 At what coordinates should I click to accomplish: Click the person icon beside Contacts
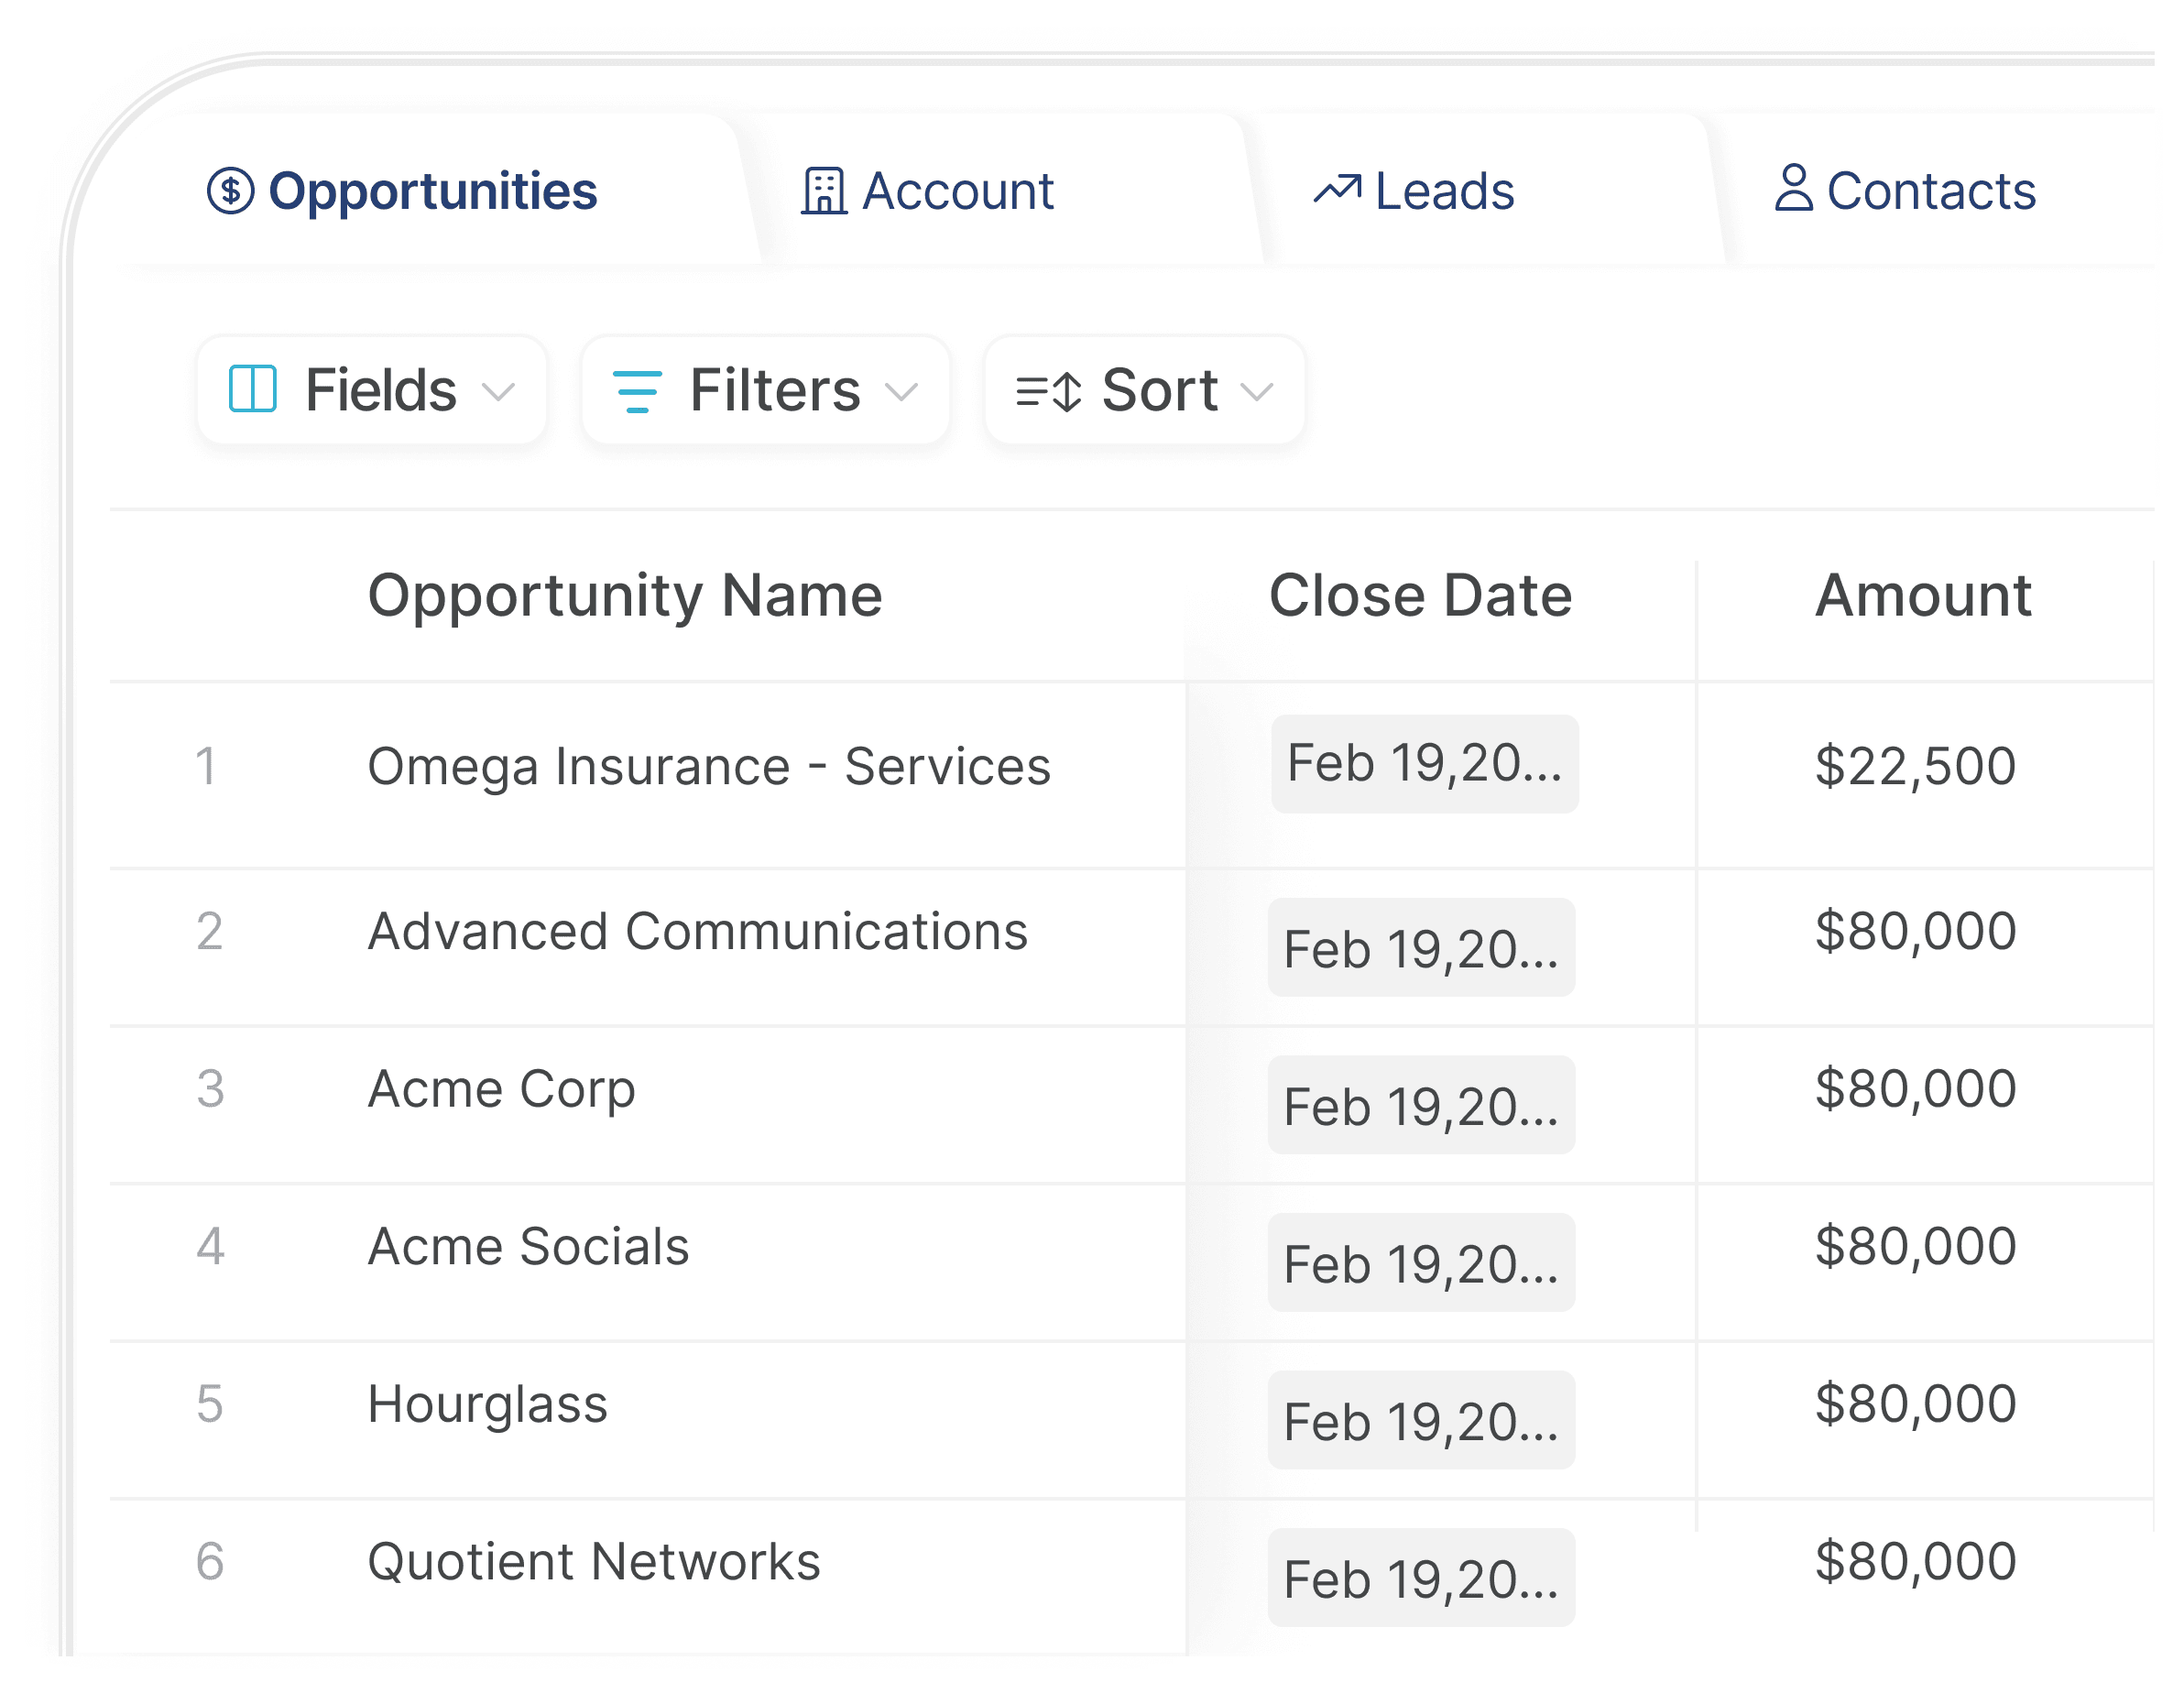click(1794, 188)
